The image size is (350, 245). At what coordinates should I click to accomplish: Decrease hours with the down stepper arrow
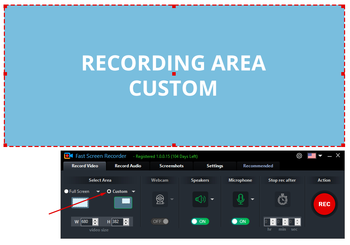pyautogui.click(x=273, y=223)
